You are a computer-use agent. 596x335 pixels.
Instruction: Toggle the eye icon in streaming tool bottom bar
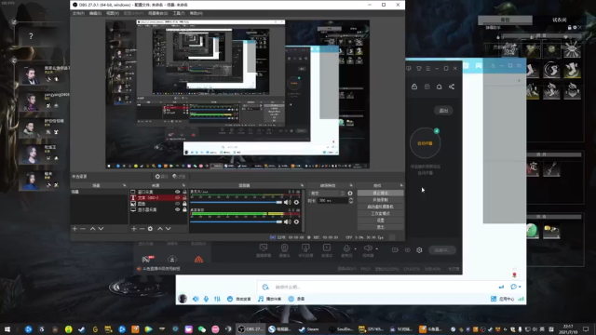(x=408, y=250)
